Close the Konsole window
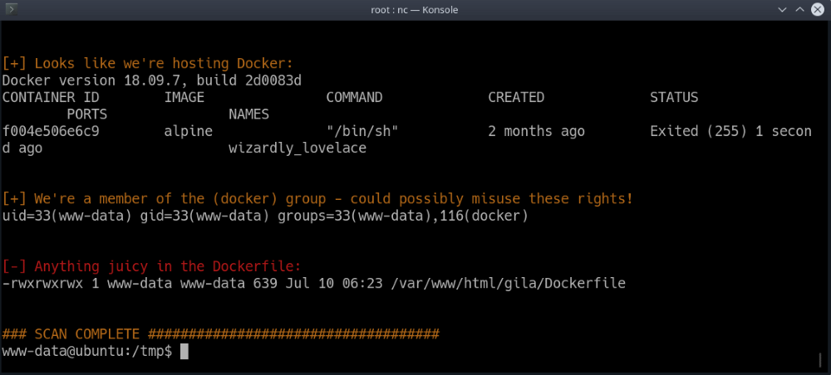Image resolution: width=831 pixels, height=375 pixels. point(817,10)
